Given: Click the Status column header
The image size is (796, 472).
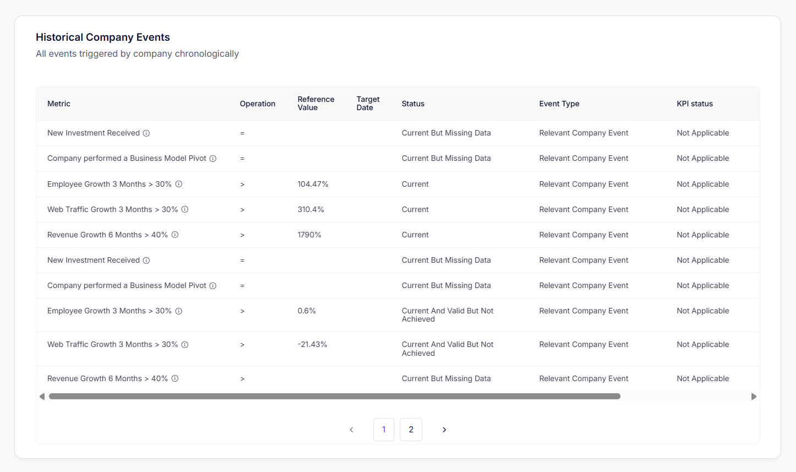Looking at the screenshot, I should coord(413,104).
